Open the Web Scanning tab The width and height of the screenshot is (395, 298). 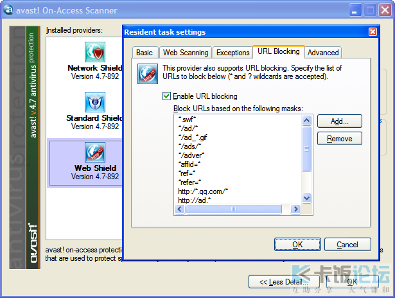tap(185, 53)
